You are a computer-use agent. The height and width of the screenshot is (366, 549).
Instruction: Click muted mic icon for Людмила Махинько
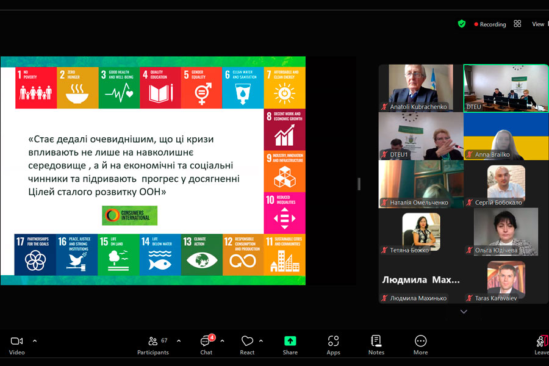point(384,298)
